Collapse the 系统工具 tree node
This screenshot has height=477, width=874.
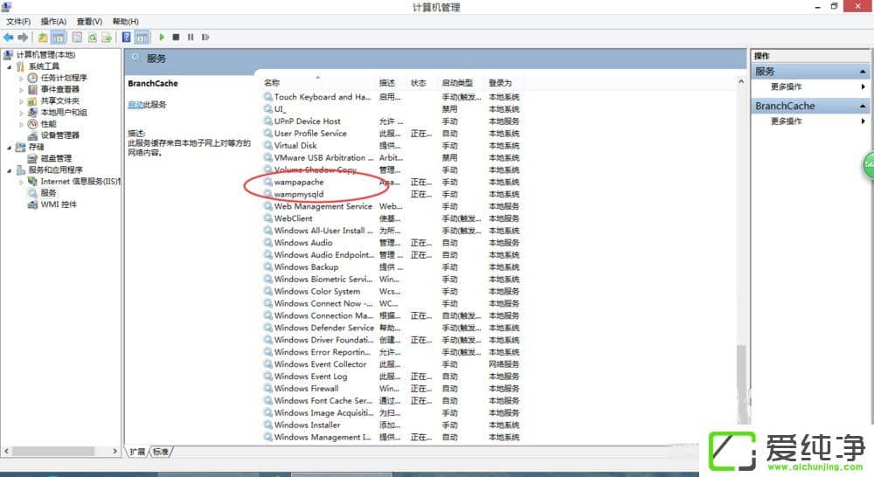click(9, 66)
